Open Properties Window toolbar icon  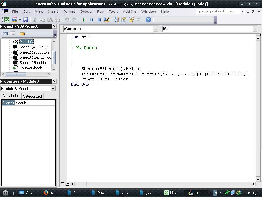(x=124, y=20)
